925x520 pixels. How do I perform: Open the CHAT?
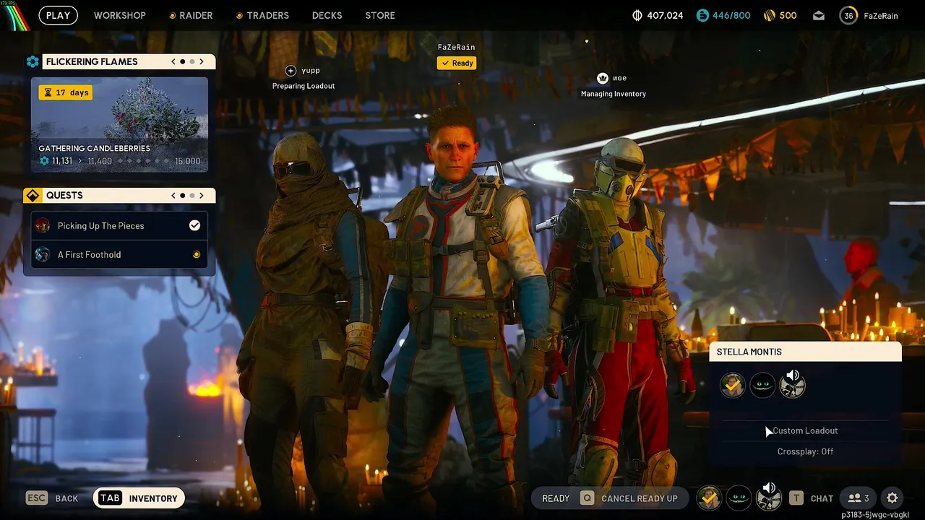(822, 498)
